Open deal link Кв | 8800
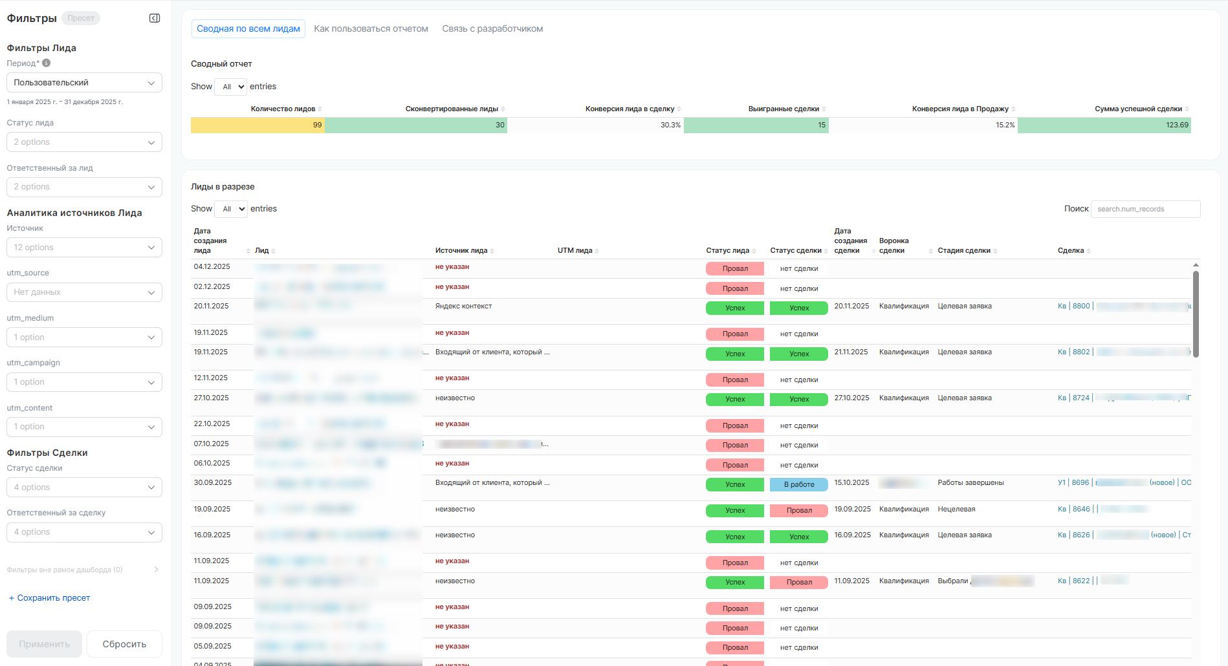Viewport: 1228px width, 666px height. [1074, 306]
